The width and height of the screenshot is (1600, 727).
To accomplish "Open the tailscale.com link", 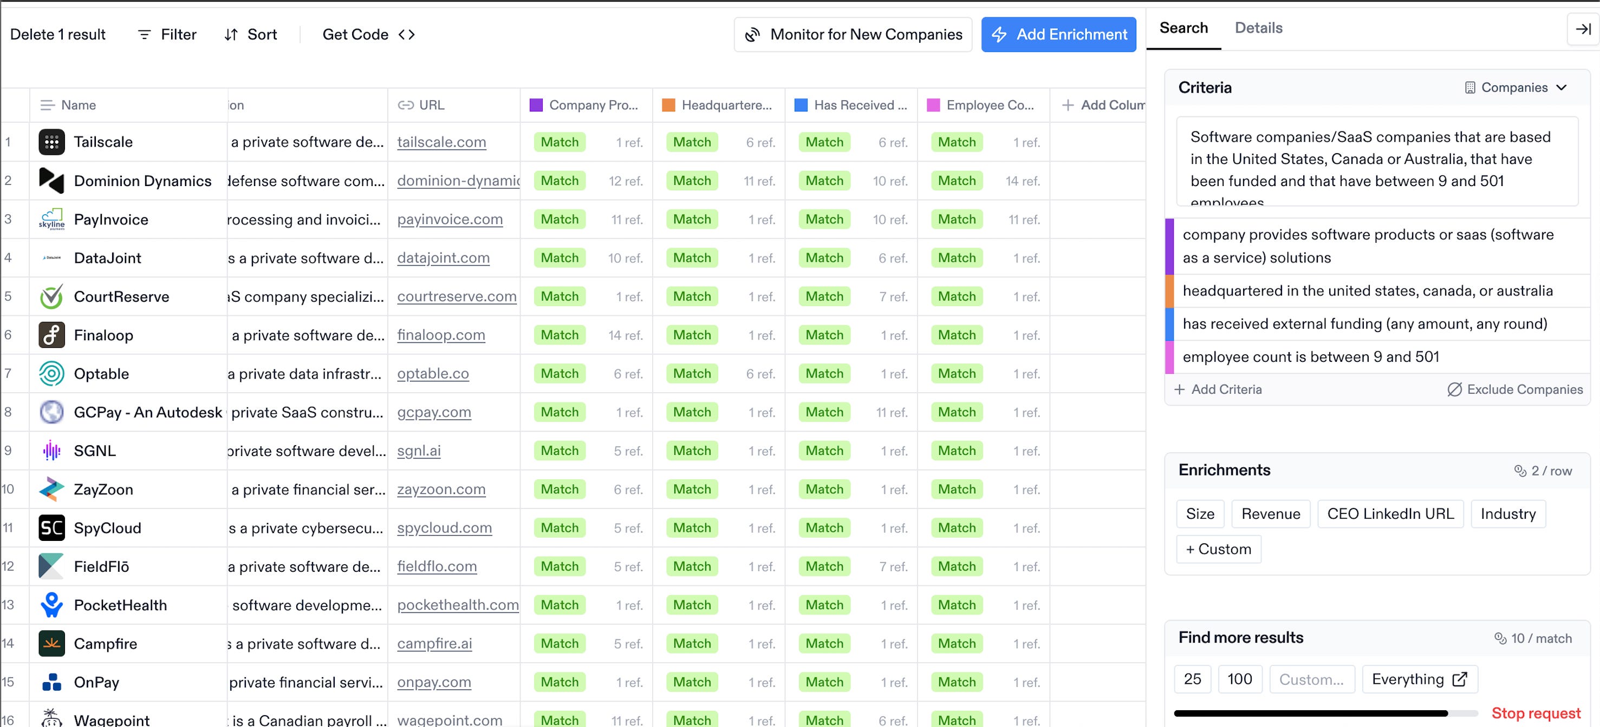I will [441, 142].
